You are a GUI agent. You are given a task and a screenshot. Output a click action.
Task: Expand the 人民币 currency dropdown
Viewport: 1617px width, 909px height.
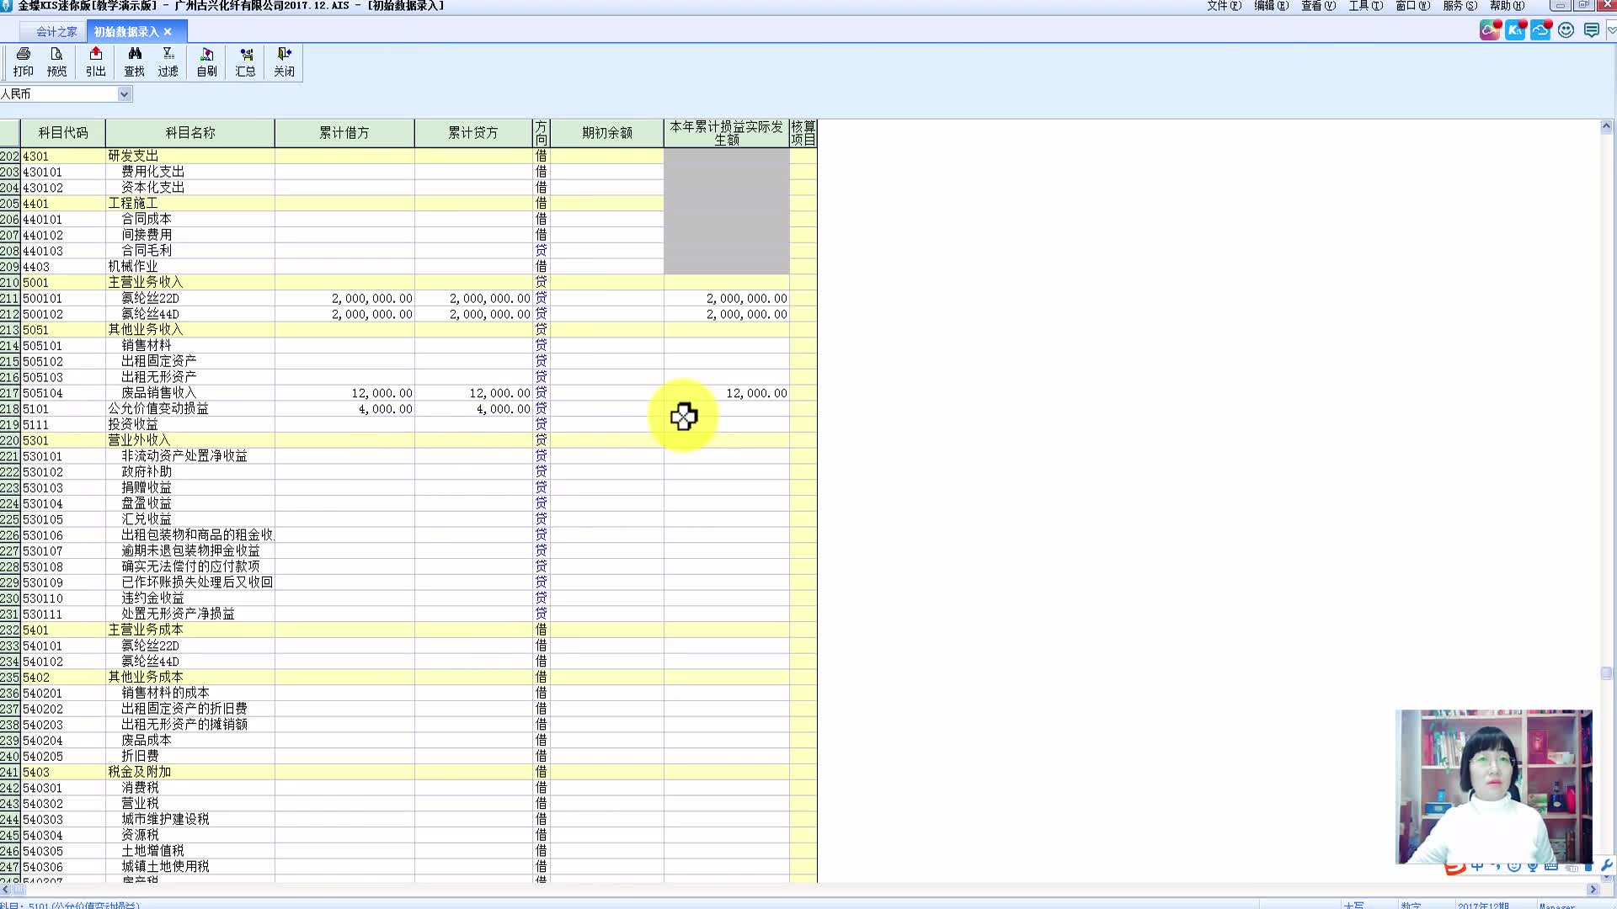click(124, 94)
